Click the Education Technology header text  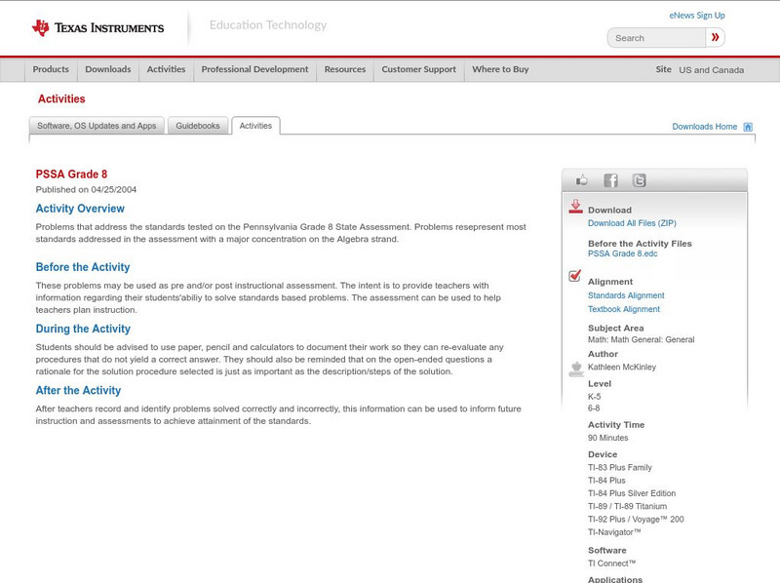coord(268,25)
